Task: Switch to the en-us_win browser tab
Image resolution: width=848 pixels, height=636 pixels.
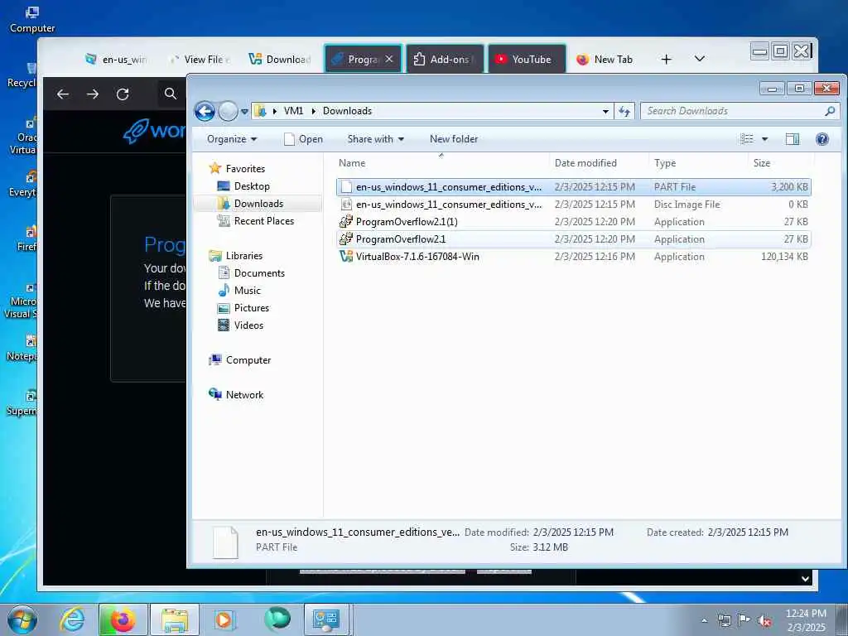Action: (x=117, y=60)
